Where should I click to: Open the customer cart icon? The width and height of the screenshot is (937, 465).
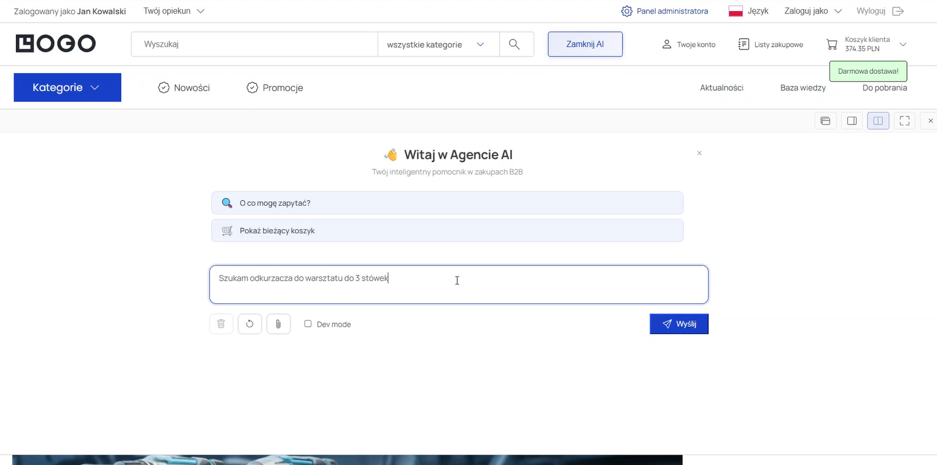tap(832, 44)
